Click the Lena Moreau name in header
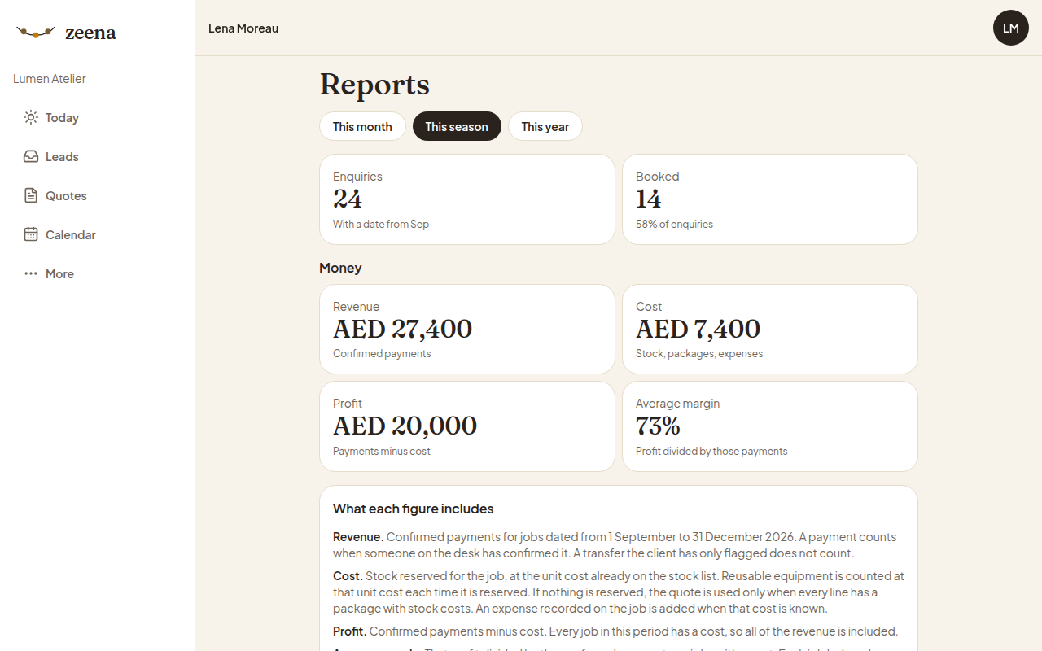Image resolution: width=1042 pixels, height=651 pixels. click(x=243, y=28)
